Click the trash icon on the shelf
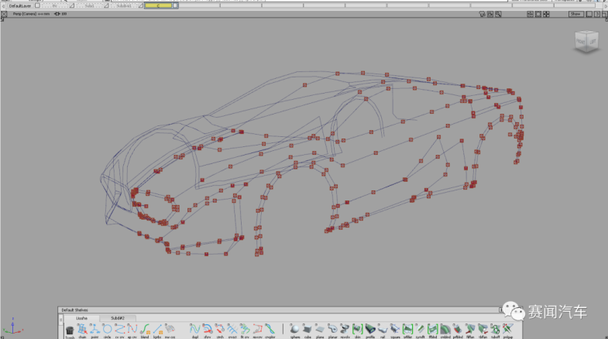The image size is (608, 339). pos(70,330)
